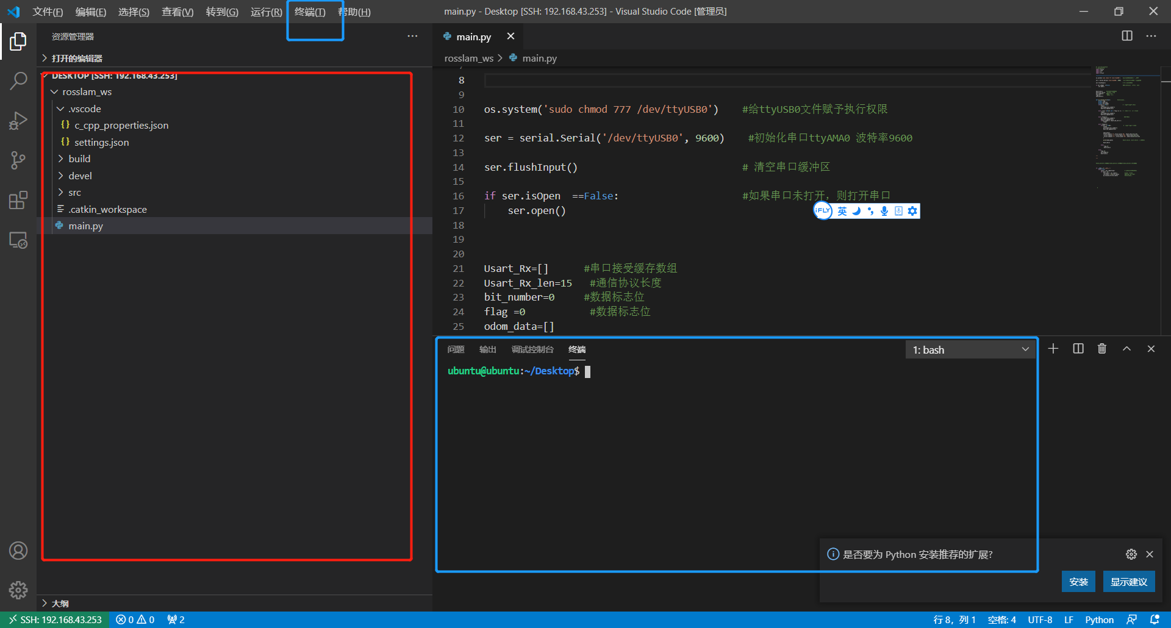Open the Source Control view
The width and height of the screenshot is (1171, 628).
18,160
